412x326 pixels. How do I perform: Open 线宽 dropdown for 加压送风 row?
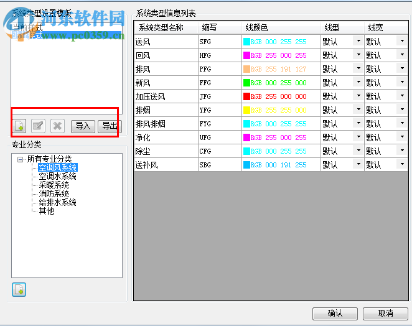[402, 96]
